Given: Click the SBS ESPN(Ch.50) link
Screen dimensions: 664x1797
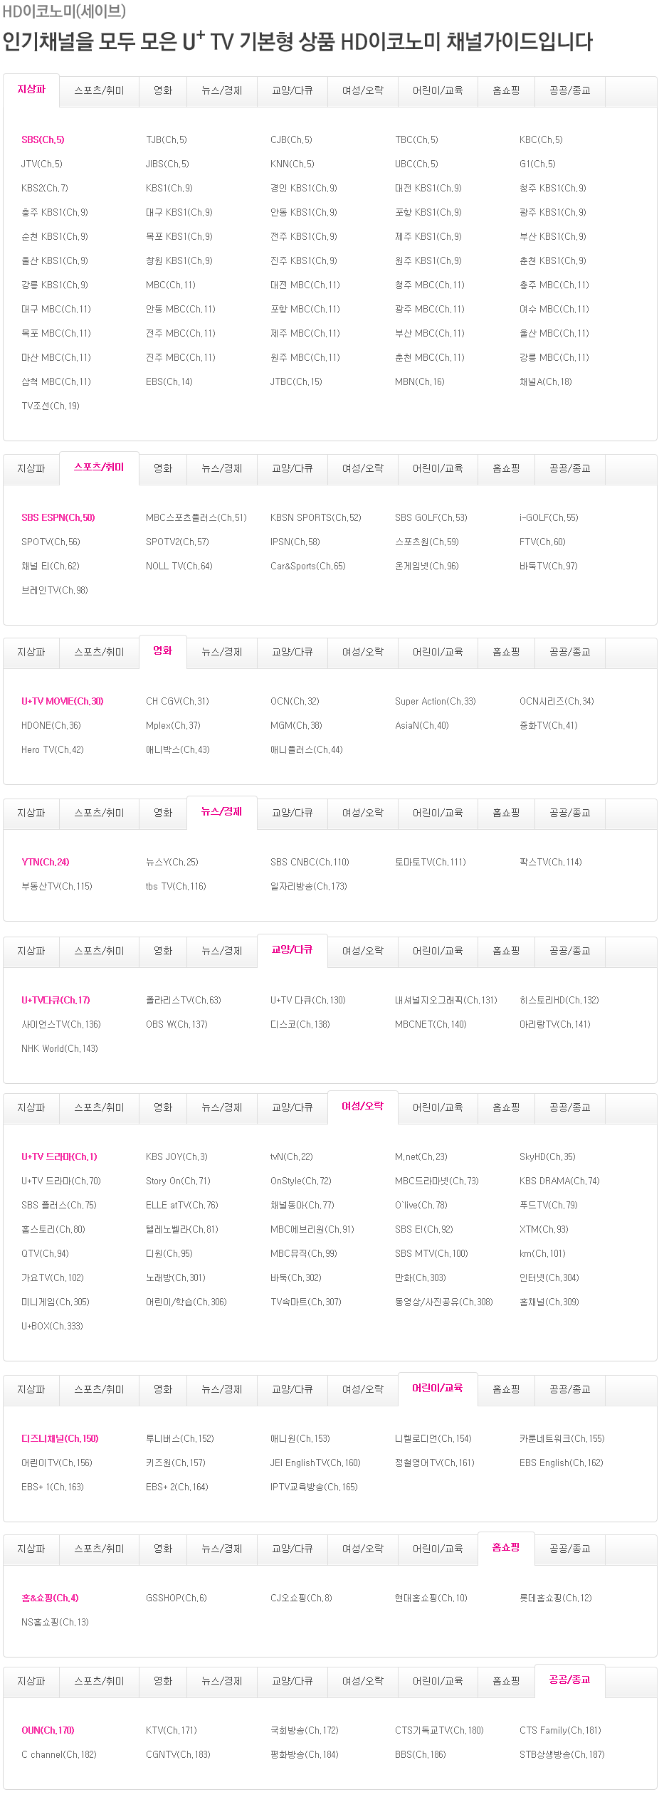Looking at the screenshot, I should pyautogui.click(x=58, y=518).
